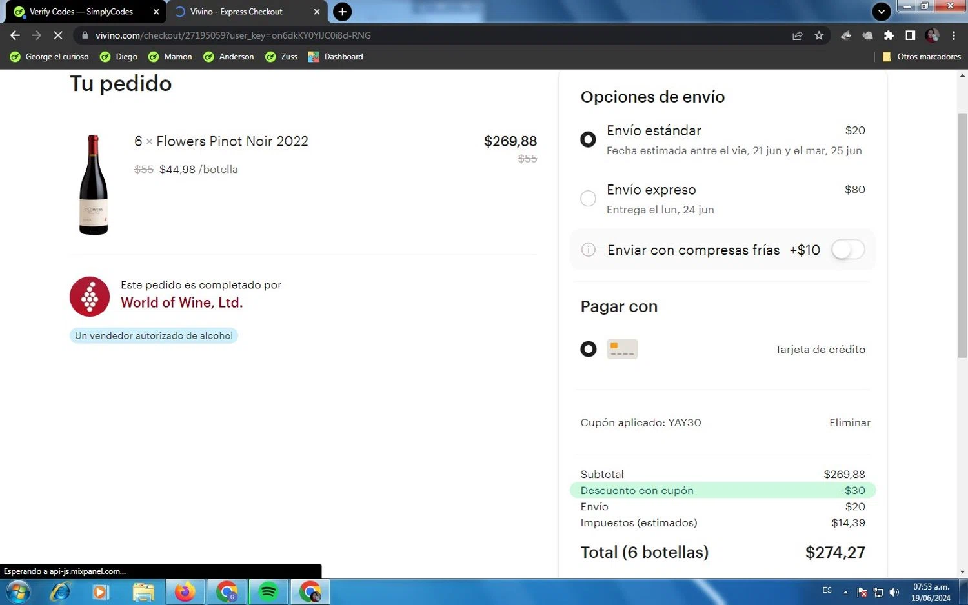Image resolution: width=968 pixels, height=605 pixels.
Task: Open the Windows Start menu
Action: point(17,591)
